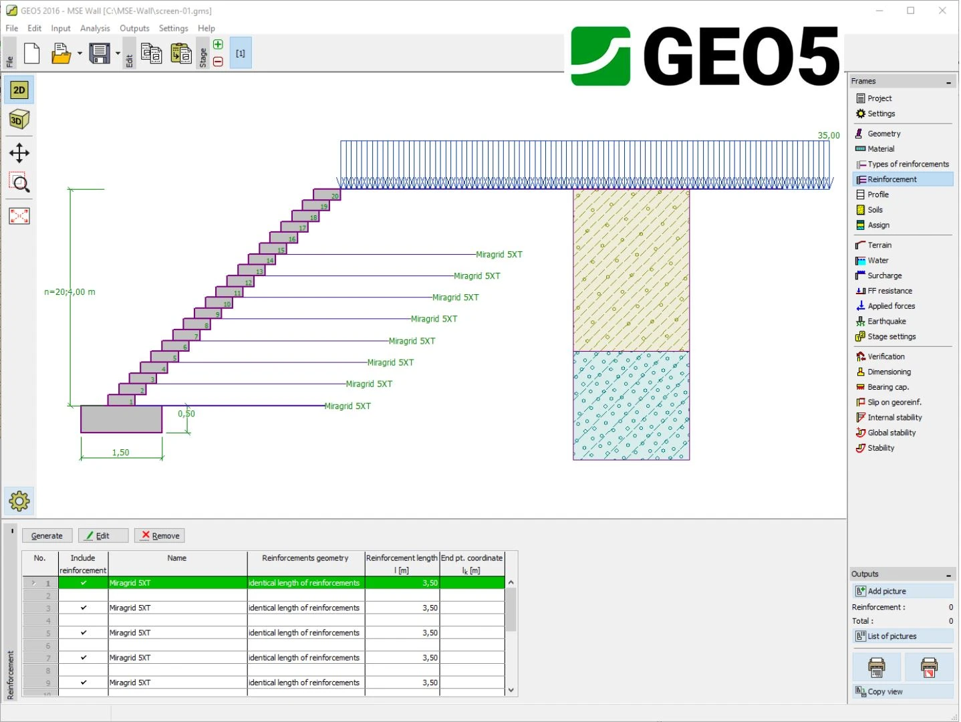The image size is (961, 722).
Task: Click the fit-to-screen icon
Action: pyautogui.click(x=19, y=215)
